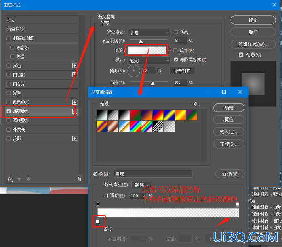This screenshot has width=282, height=247.
Task: Choose the copper gradient preset
Action: point(113,126)
